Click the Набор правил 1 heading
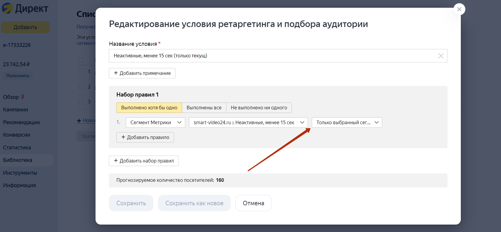The height and width of the screenshot is (232, 501). 137,95
